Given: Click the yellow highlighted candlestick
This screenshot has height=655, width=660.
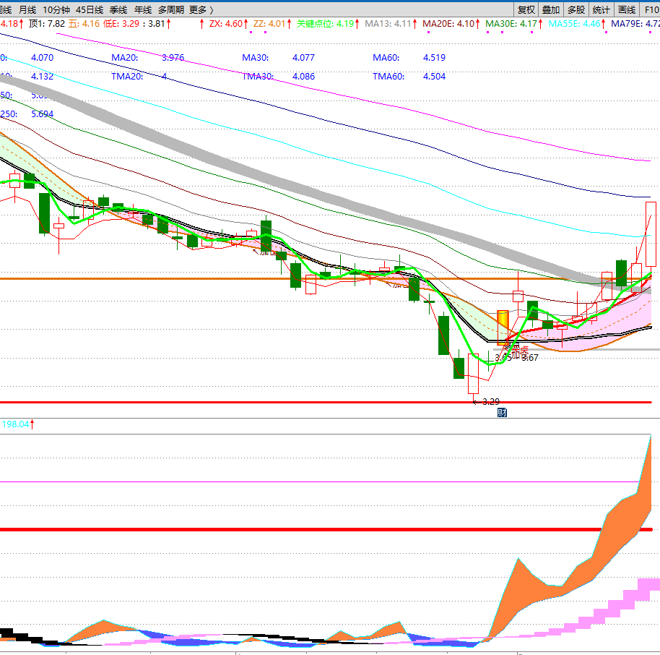Looking at the screenshot, I should 503,327.
